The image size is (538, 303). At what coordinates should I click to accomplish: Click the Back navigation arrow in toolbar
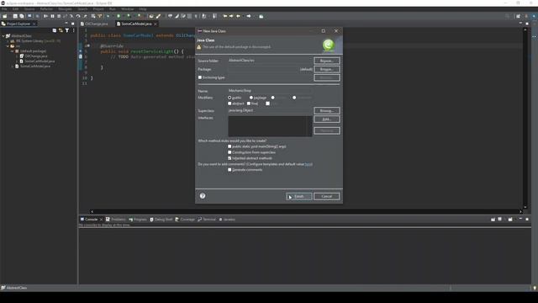(238, 16)
